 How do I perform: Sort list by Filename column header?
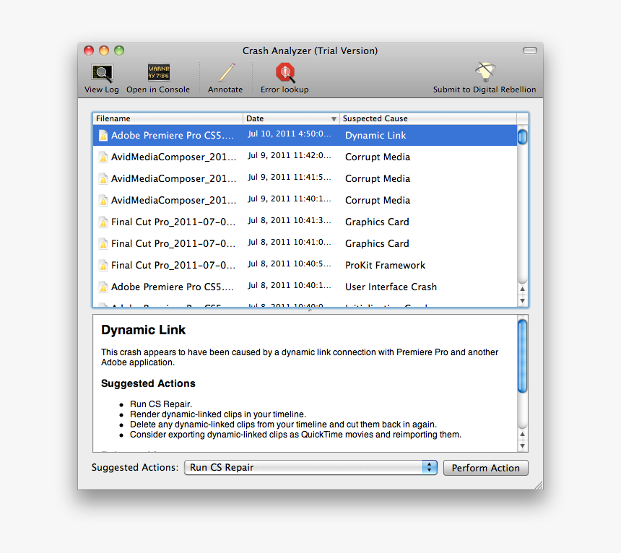[x=168, y=118]
